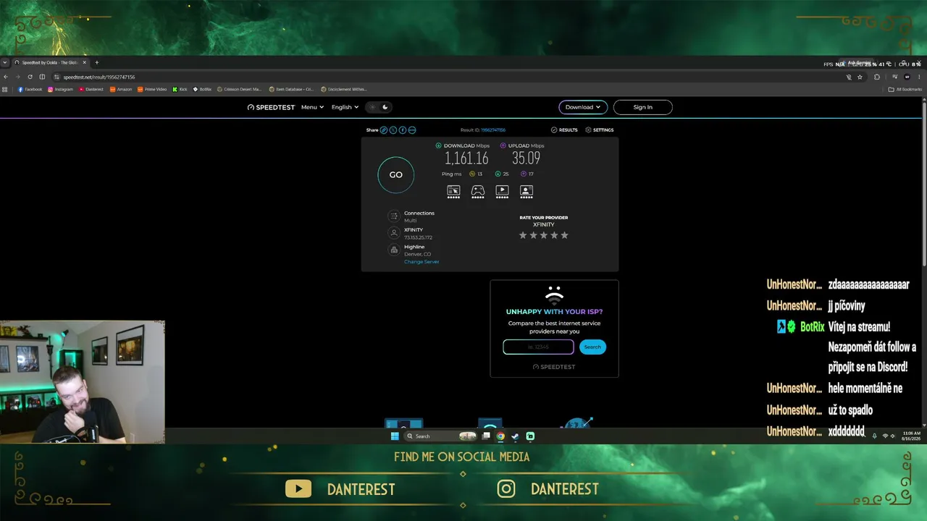Viewport: 927px width, 521px height.
Task: Open the browser profile avatar
Action: (907, 77)
